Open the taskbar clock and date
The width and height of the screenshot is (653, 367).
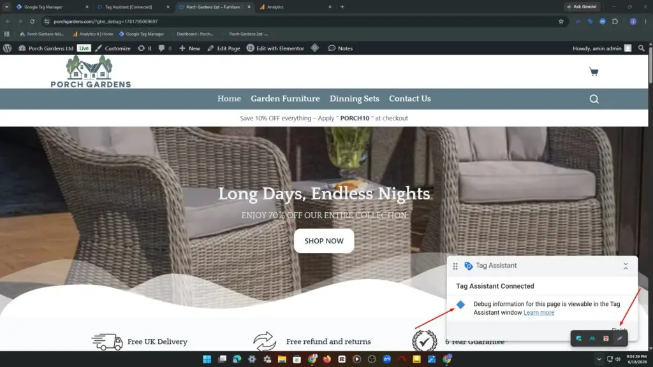point(636,359)
